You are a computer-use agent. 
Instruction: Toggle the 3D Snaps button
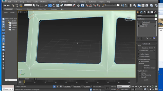[87, 5]
